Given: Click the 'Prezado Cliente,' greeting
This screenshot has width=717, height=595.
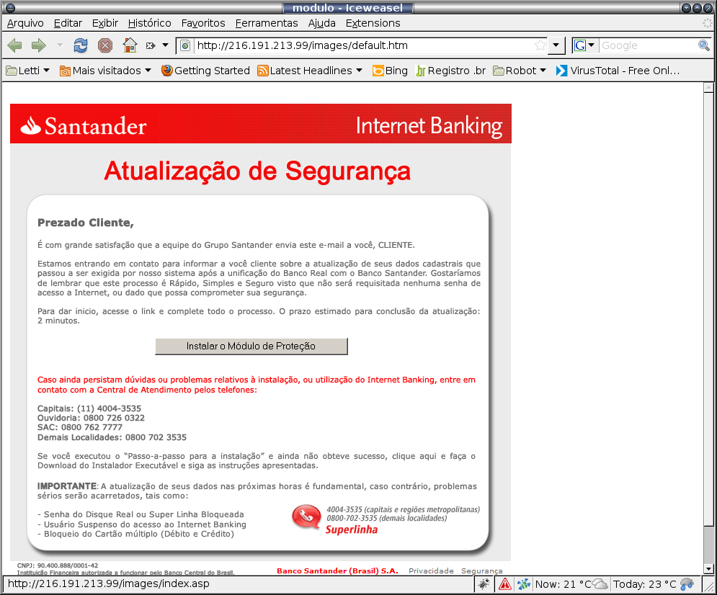Looking at the screenshot, I should [86, 223].
